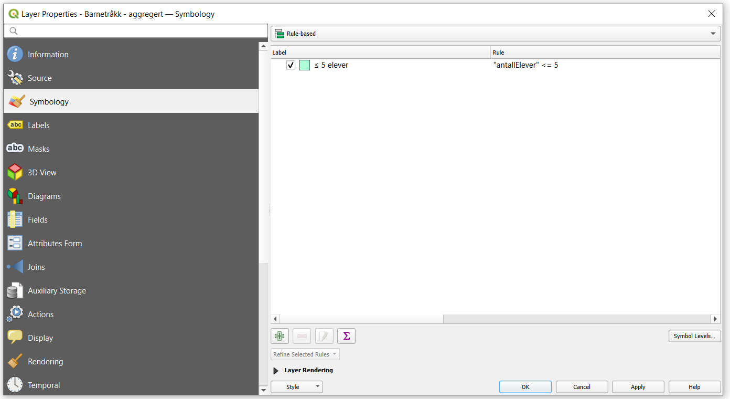
Task: Click the Attributes Form icon
Action: pyautogui.click(x=15, y=243)
